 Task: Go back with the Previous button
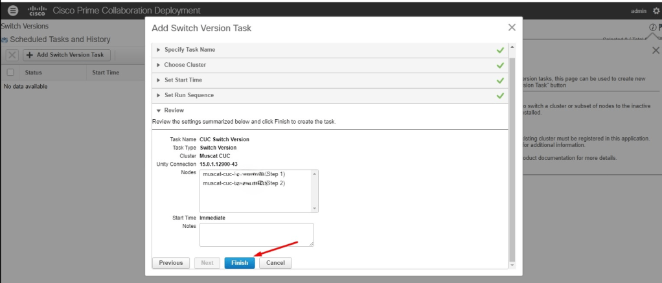(x=171, y=263)
